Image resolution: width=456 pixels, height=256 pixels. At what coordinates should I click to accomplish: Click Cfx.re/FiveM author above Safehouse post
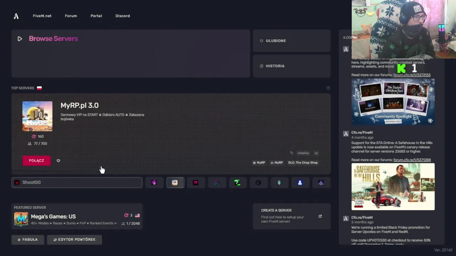tap(362, 133)
